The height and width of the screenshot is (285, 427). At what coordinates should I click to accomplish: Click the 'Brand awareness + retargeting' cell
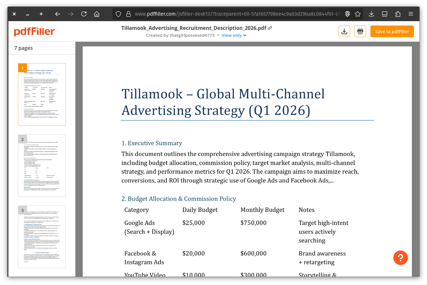click(322, 258)
